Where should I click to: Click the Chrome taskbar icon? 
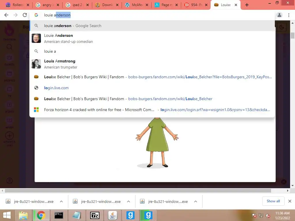(41, 215)
